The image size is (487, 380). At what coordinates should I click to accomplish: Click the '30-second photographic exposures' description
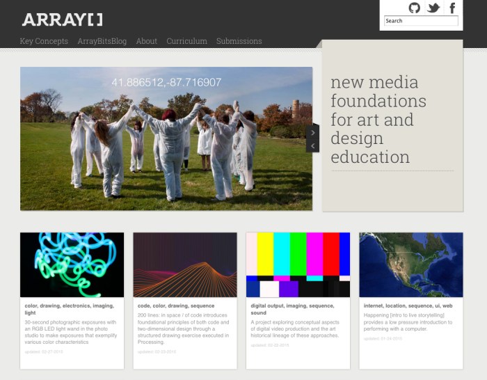pyautogui.click(x=71, y=332)
